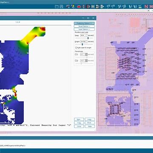This screenshot has width=153, height=153.
Task: Maximize the current density dialog window
Action: [x=88, y=18]
